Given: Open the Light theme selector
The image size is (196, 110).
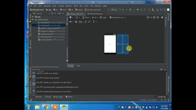Looking at the screenshot, I should point(103,17).
